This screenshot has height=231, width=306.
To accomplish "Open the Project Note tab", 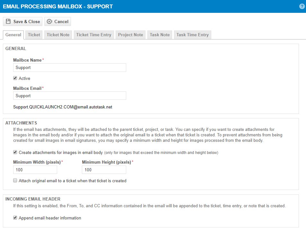I will coord(130,35).
